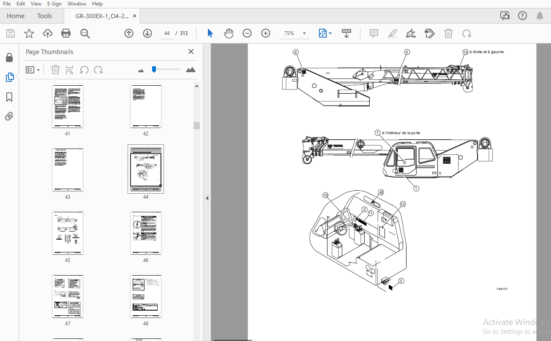
Task: Collapse the left navigation pane arrow
Action: pos(207,198)
